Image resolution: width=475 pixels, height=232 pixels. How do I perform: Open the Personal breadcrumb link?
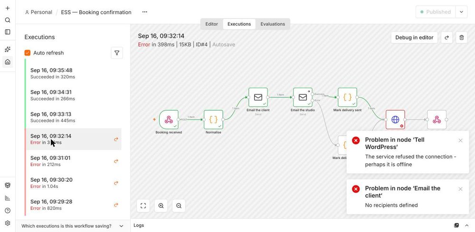coord(38,12)
